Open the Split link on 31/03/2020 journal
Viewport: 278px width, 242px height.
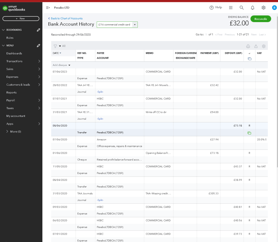coord(100,200)
